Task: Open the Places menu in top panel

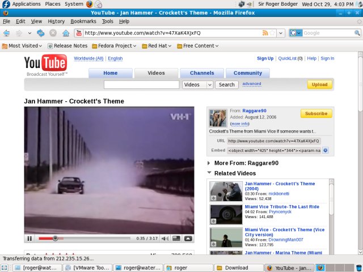Action: (53, 4)
